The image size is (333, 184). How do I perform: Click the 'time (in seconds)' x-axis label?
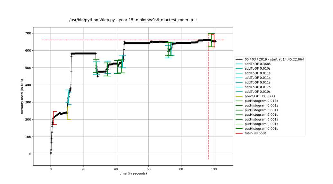133,173
